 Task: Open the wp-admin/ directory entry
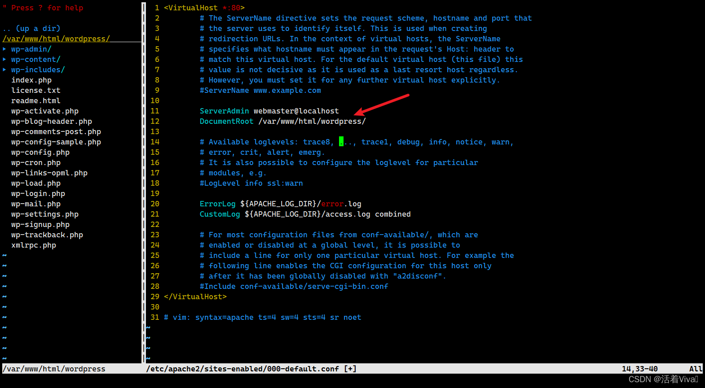(31, 49)
